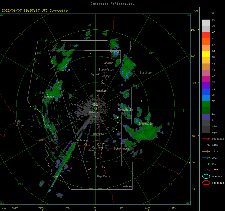Click the Blackfalds city label
225x211 pixels.
pos(106,69)
